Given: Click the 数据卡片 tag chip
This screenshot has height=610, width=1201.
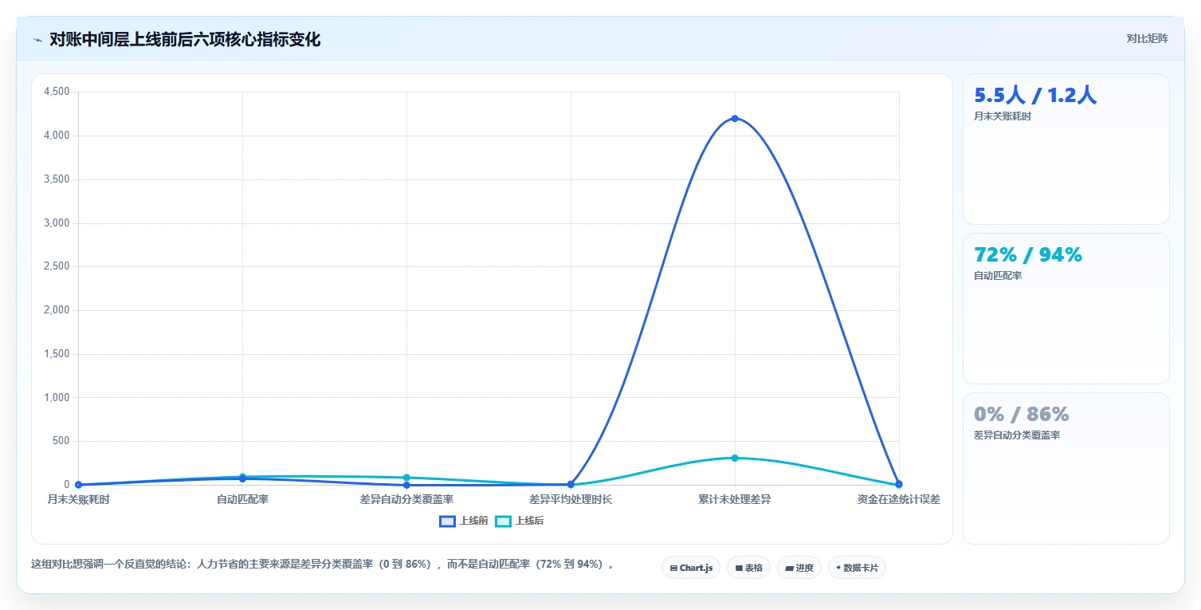Looking at the screenshot, I should (857, 568).
